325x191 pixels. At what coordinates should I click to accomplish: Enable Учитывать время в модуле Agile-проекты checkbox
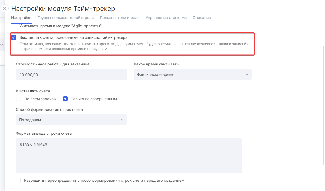tap(14, 26)
